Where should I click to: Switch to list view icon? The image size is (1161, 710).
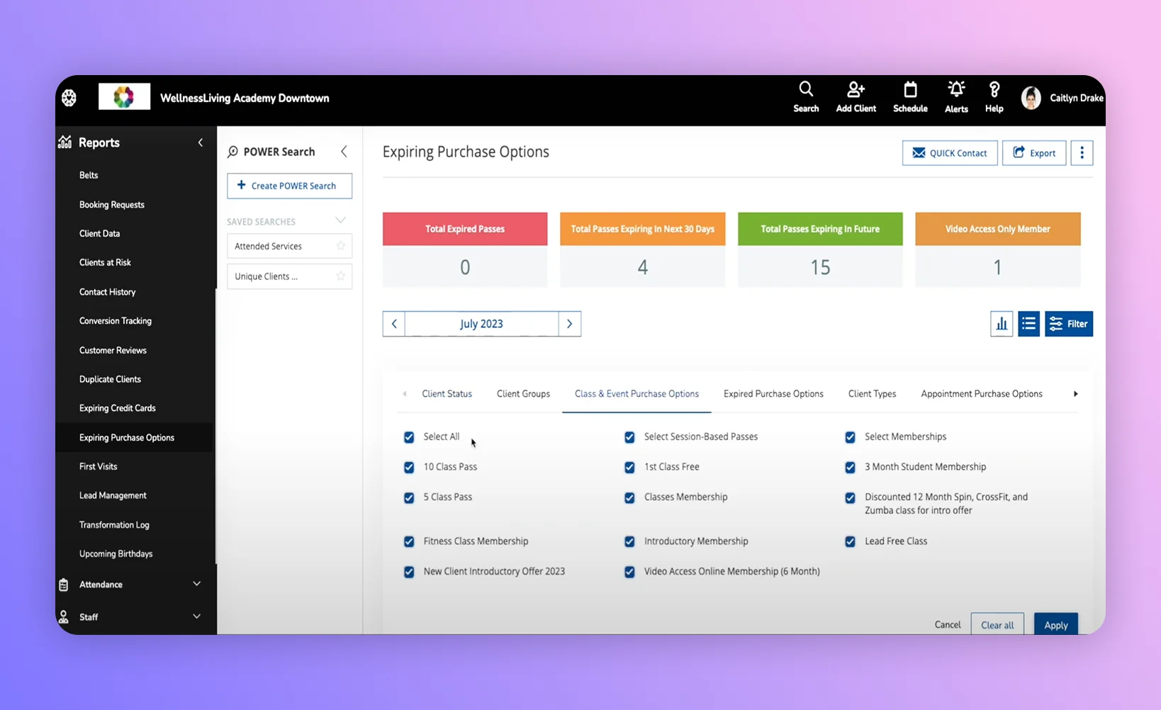pyautogui.click(x=1028, y=324)
